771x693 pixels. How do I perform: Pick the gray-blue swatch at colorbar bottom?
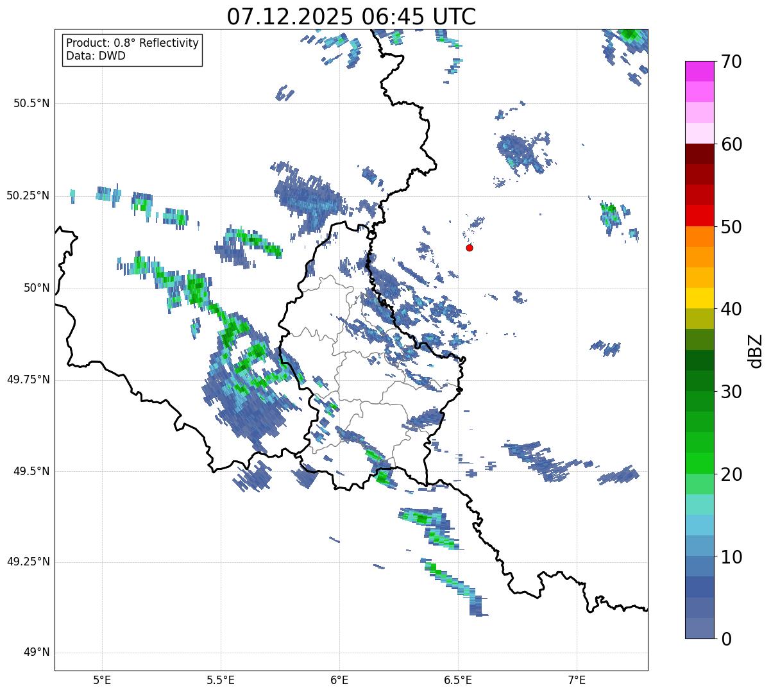point(700,628)
